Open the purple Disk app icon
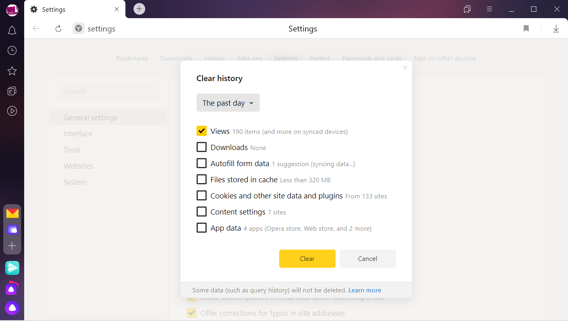Image resolution: width=568 pixels, height=321 pixels. tap(12, 230)
